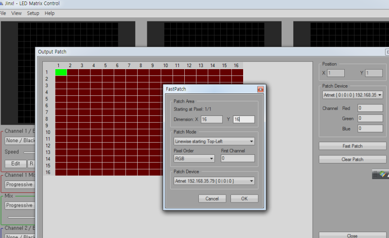Open Channel 1 effect None/Black dropdown
Viewport: 389px width, 238px height.
(20, 140)
